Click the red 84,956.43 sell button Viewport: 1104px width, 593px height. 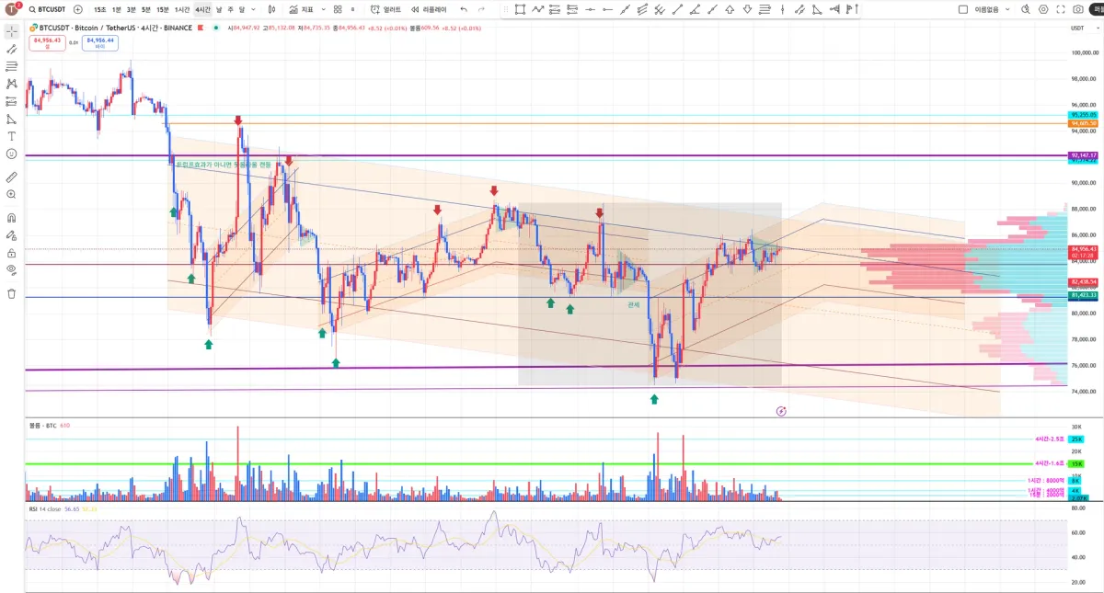[46, 42]
